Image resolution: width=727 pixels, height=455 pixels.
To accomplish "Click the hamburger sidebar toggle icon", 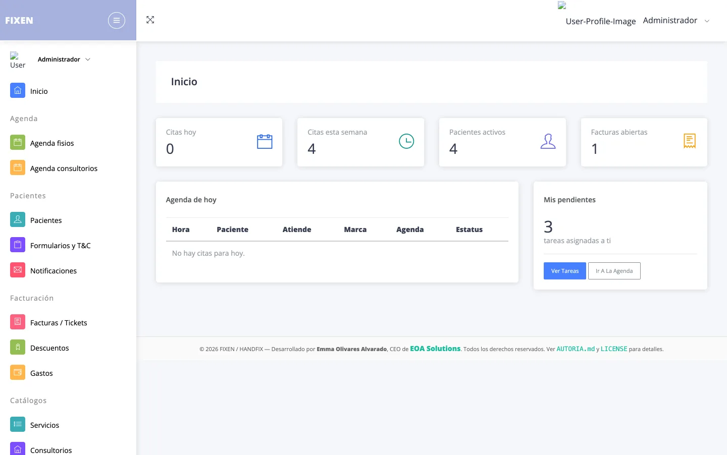I will (117, 20).
